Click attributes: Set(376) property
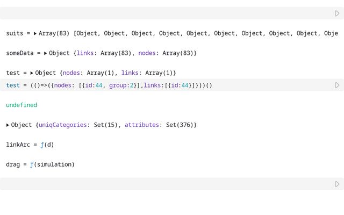Viewport: 344px width, 215px height. pos(159,125)
